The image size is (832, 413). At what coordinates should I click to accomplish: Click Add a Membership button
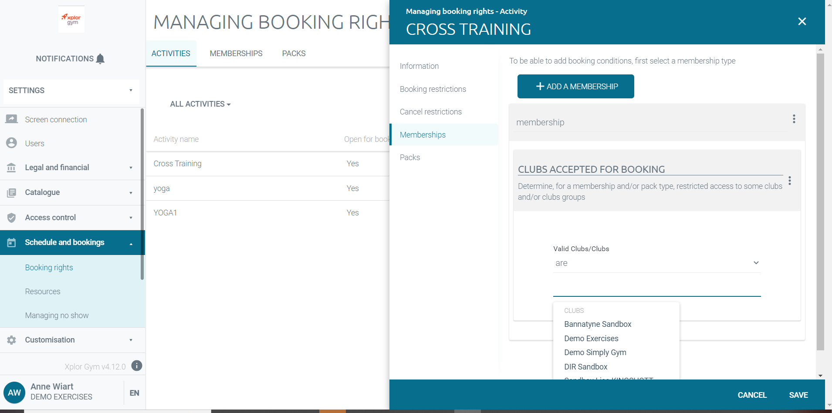pyautogui.click(x=576, y=87)
